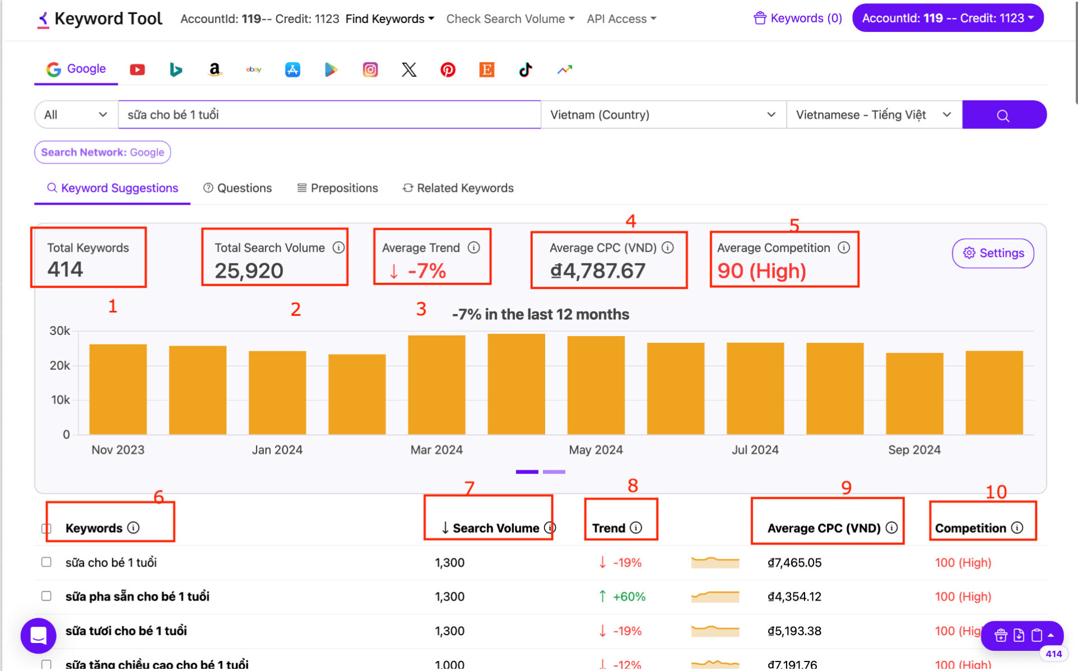The image size is (1078, 671).
Task: Check the sữa tươi cho bé 1 tuổi checkbox
Action: (x=45, y=629)
